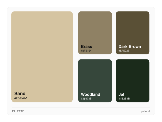
Task: Click the horizontal divider above the footer
Action: point(81,108)
